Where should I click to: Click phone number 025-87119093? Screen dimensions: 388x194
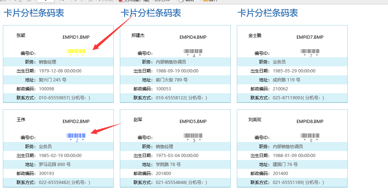288,98
